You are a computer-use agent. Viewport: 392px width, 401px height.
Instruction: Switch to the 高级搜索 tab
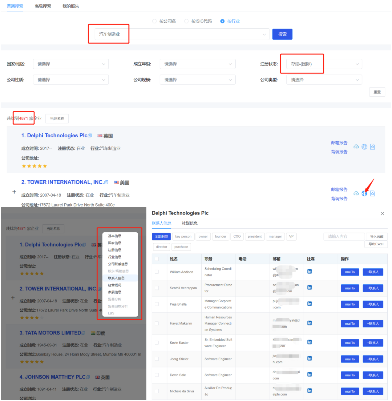coord(43,6)
